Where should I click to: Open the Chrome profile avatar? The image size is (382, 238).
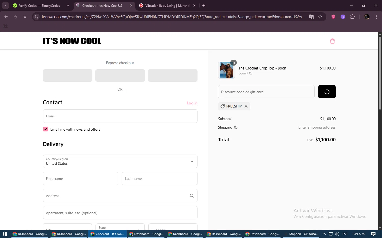(x=366, y=17)
